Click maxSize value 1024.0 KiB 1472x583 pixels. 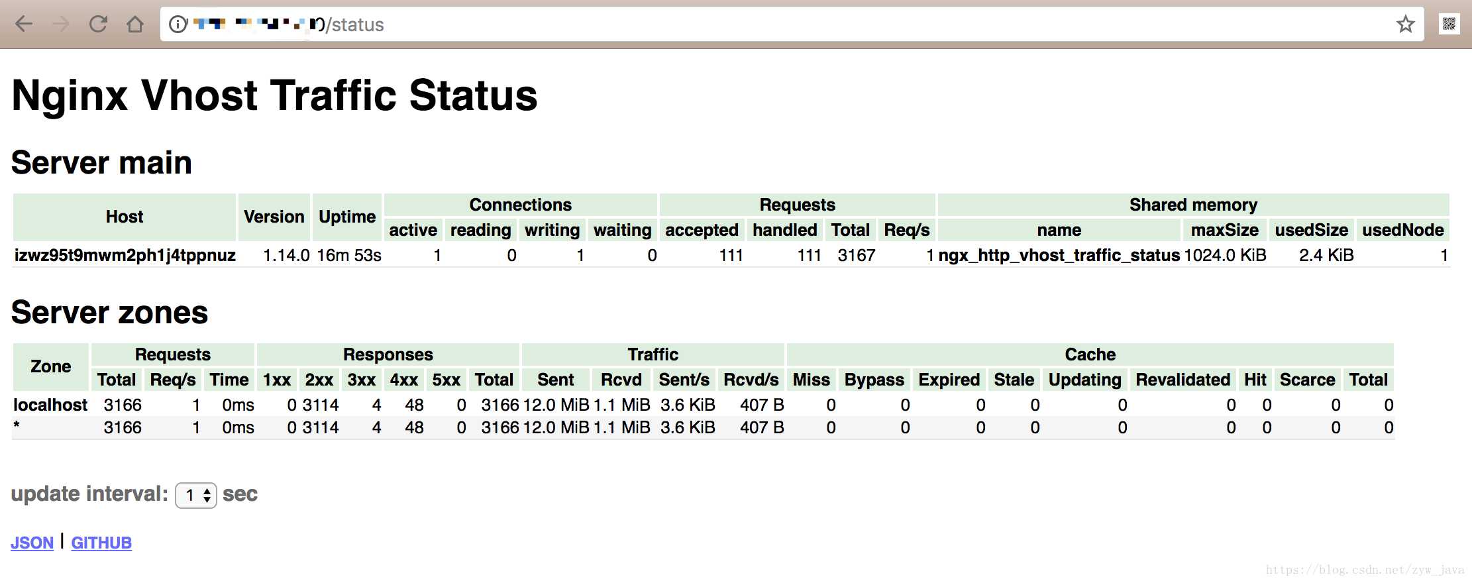(x=1225, y=255)
